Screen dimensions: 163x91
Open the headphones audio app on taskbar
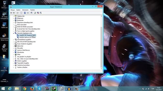(x=69, y=89)
